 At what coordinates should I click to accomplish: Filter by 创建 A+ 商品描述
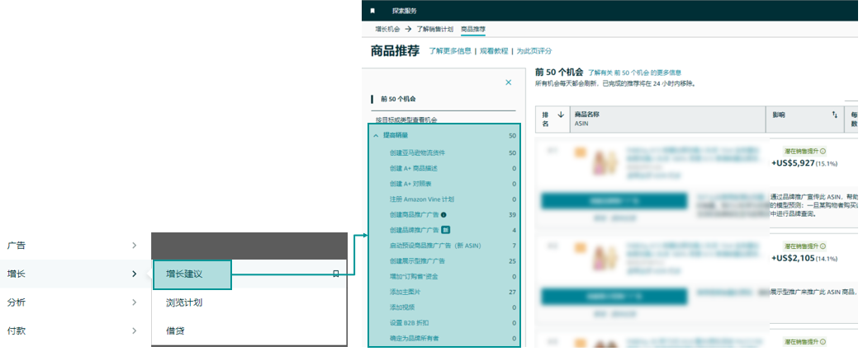tap(414, 168)
